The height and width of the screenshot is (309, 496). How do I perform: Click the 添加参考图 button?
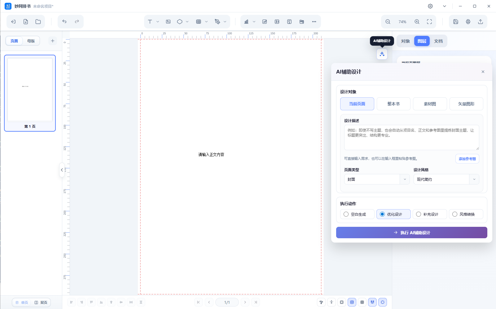click(467, 159)
